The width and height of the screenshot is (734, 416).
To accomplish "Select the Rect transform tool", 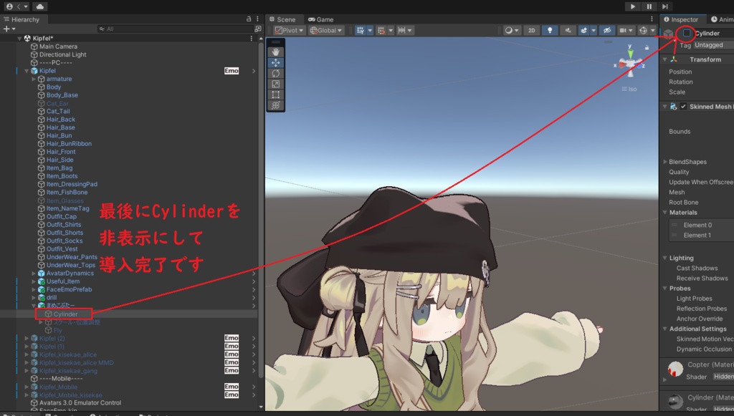I will pyautogui.click(x=275, y=94).
